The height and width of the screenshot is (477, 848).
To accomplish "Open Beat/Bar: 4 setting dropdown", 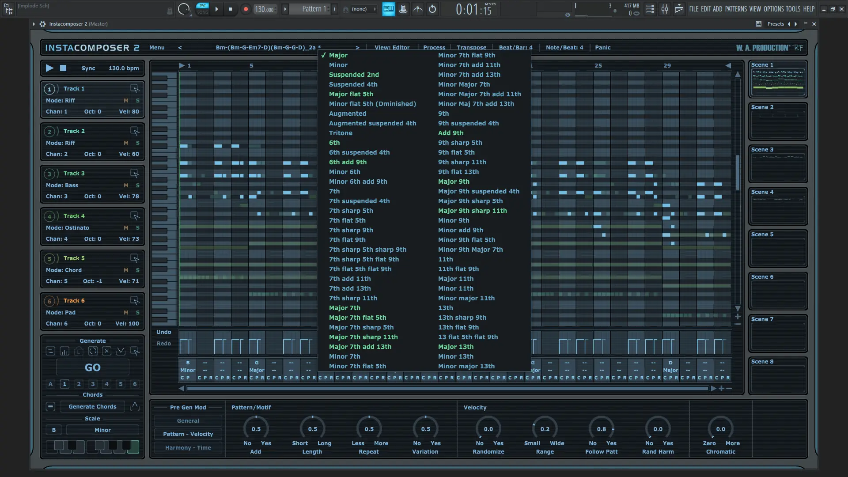I will (515, 48).
